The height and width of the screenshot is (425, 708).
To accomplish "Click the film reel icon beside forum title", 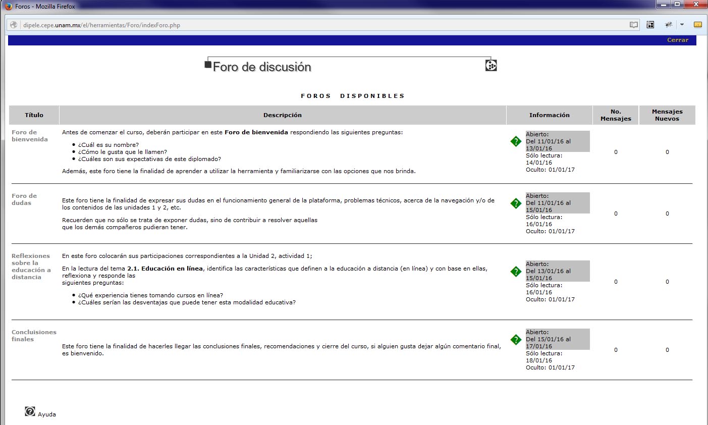I will (491, 66).
